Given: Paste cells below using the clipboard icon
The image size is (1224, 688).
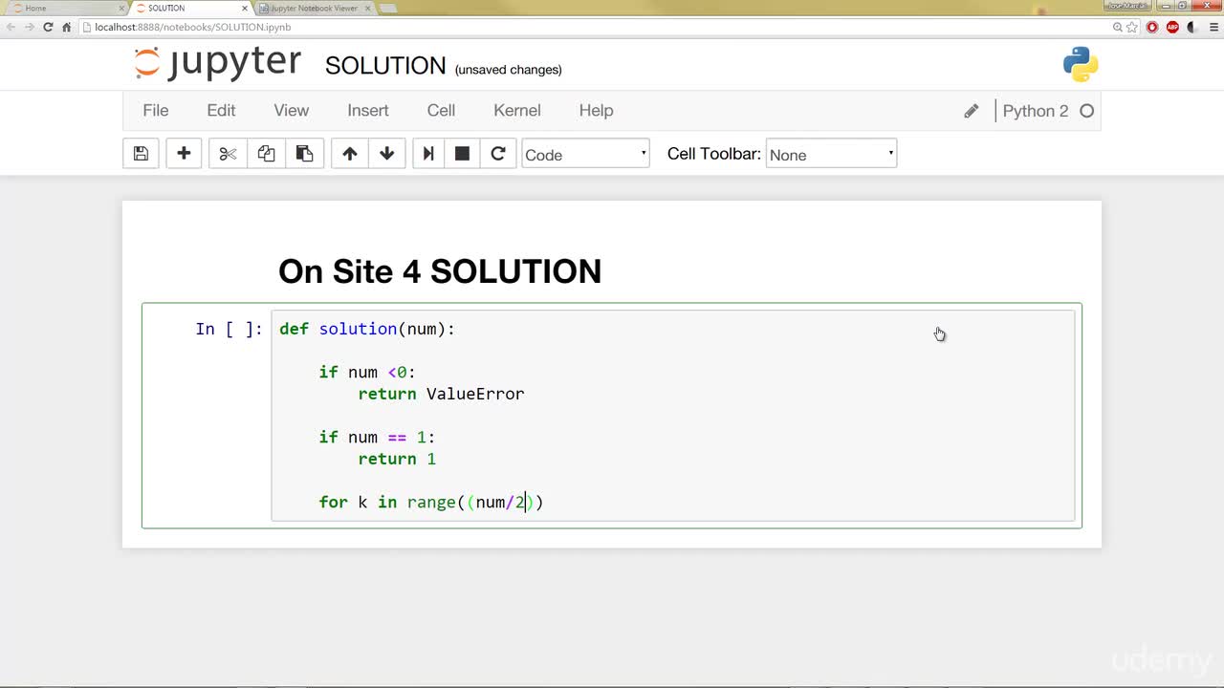Looking at the screenshot, I should [x=304, y=154].
